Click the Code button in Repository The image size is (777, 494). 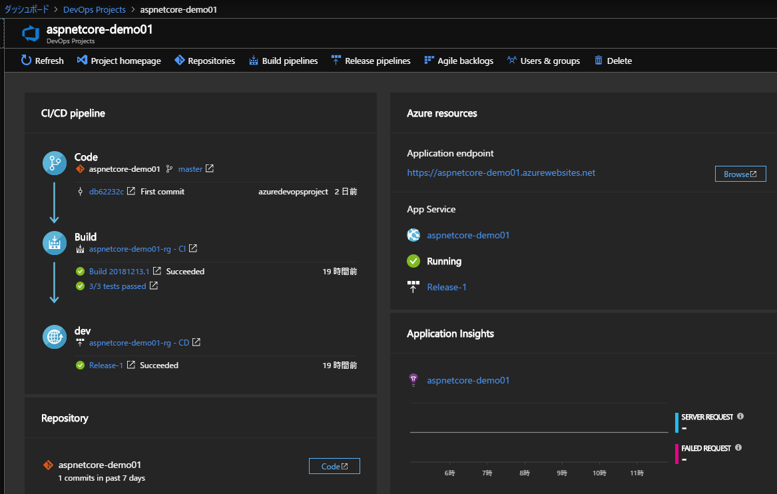click(334, 466)
